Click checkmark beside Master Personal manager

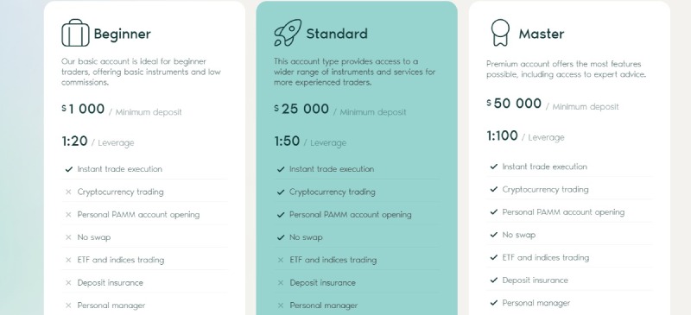point(493,303)
